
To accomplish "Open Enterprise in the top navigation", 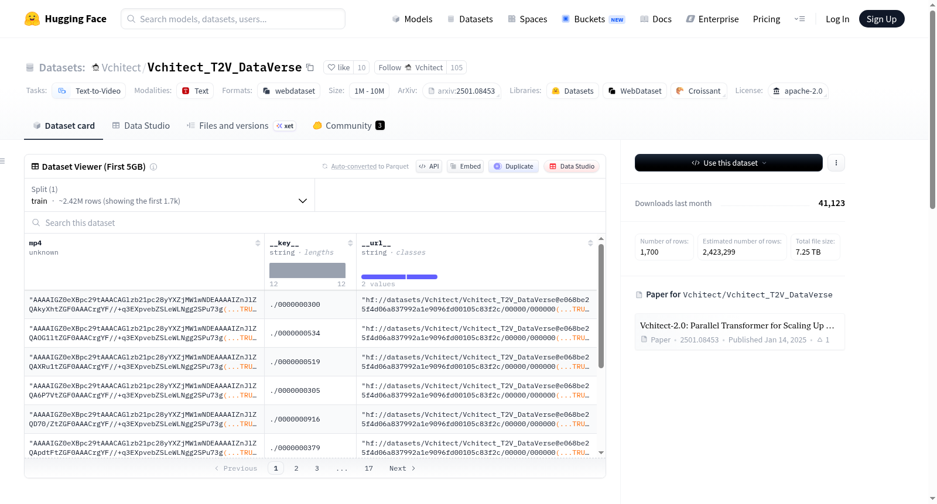I will 712,19.
